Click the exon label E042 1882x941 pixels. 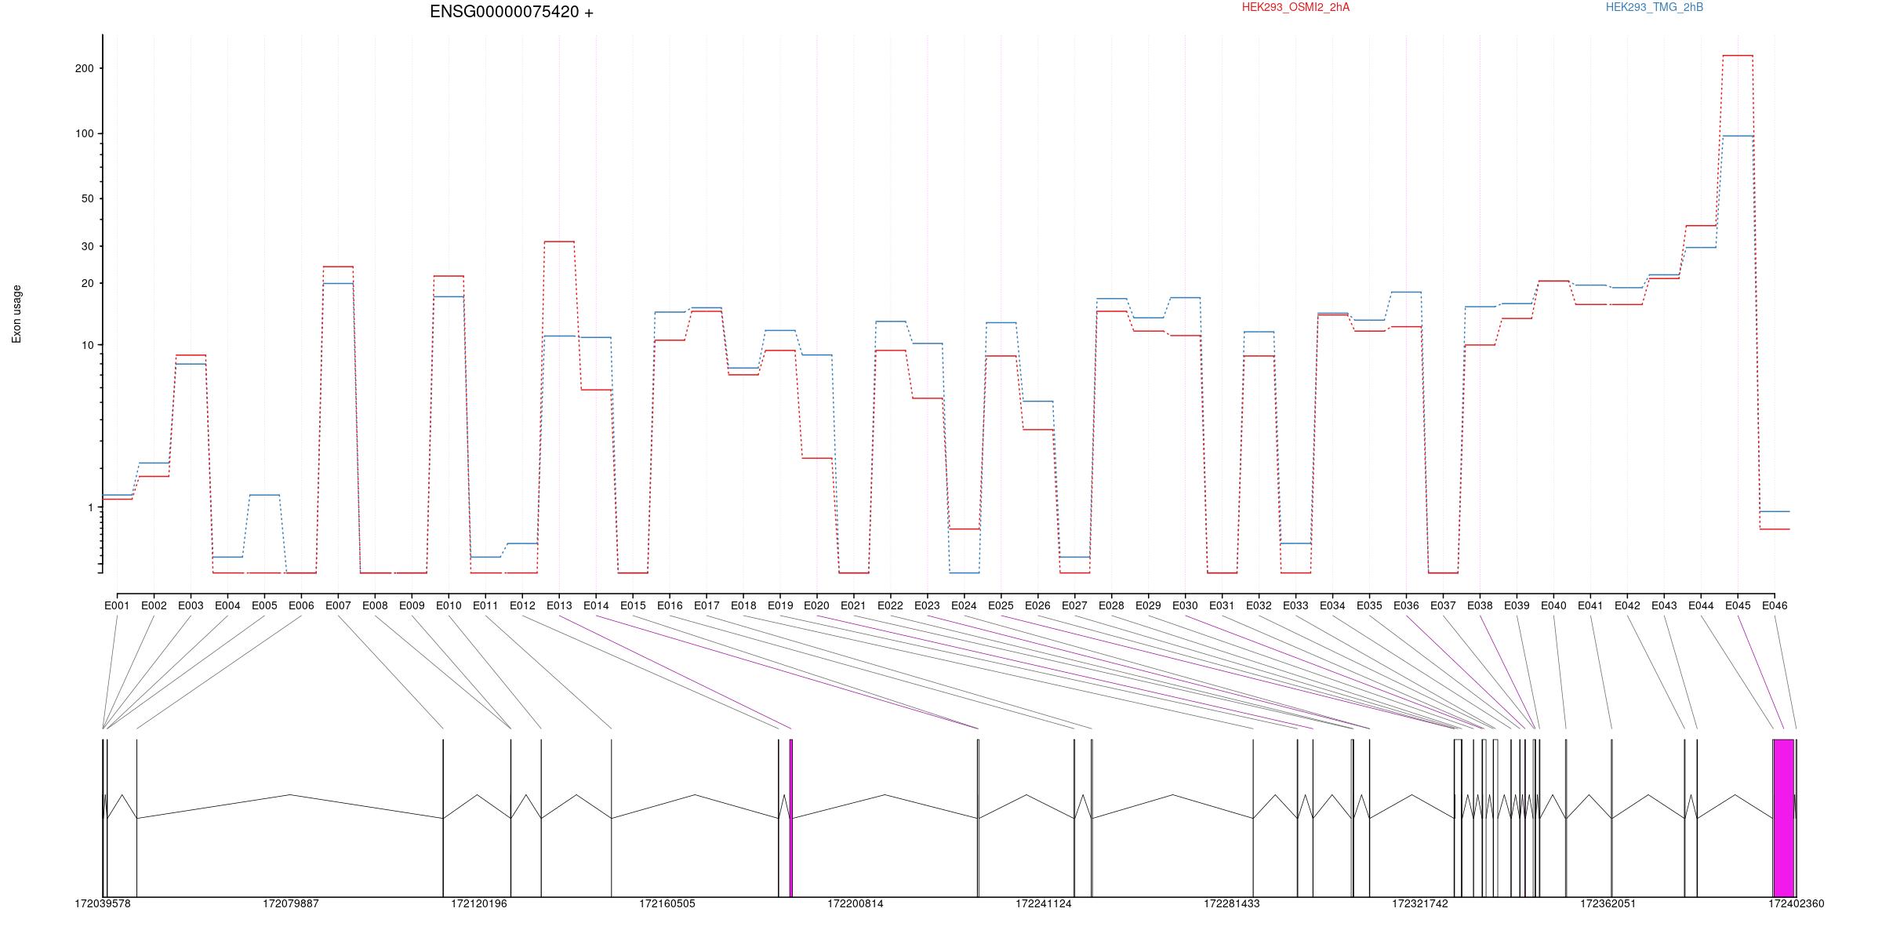tap(1627, 605)
